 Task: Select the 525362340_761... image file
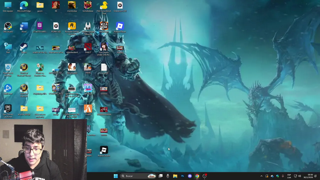[56, 89]
